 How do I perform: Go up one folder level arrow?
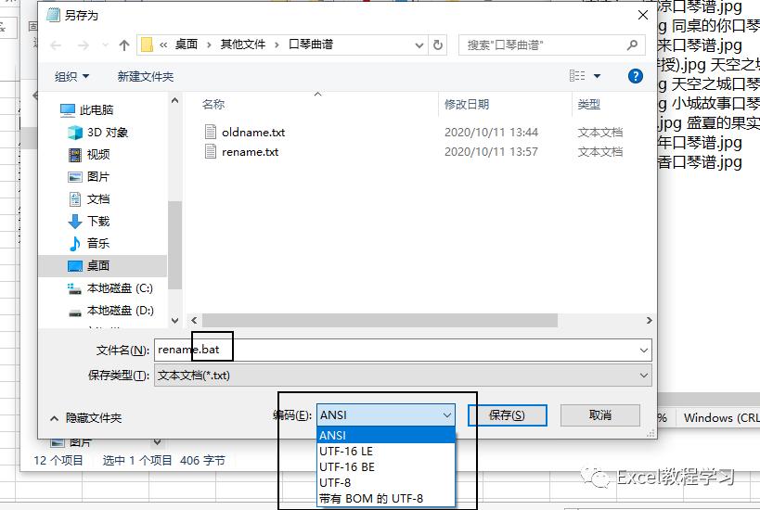coord(124,45)
